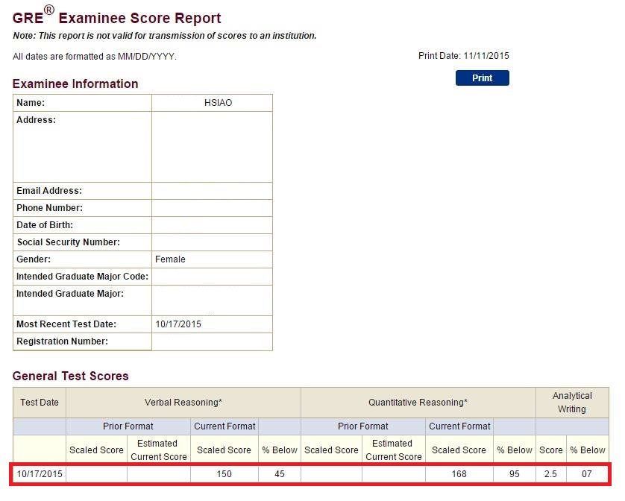Select quantitative percent below value 95
The width and height of the screenshot is (625, 501).
click(514, 474)
